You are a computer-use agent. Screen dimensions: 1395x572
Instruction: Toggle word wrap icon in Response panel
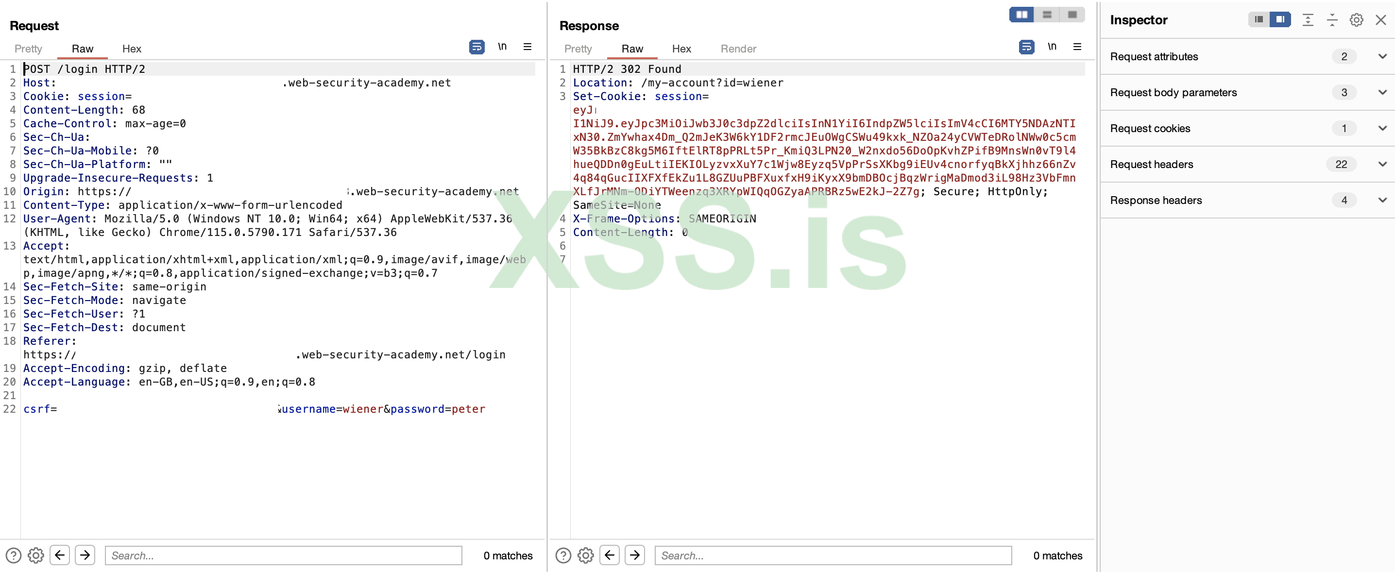pyautogui.click(x=1026, y=47)
